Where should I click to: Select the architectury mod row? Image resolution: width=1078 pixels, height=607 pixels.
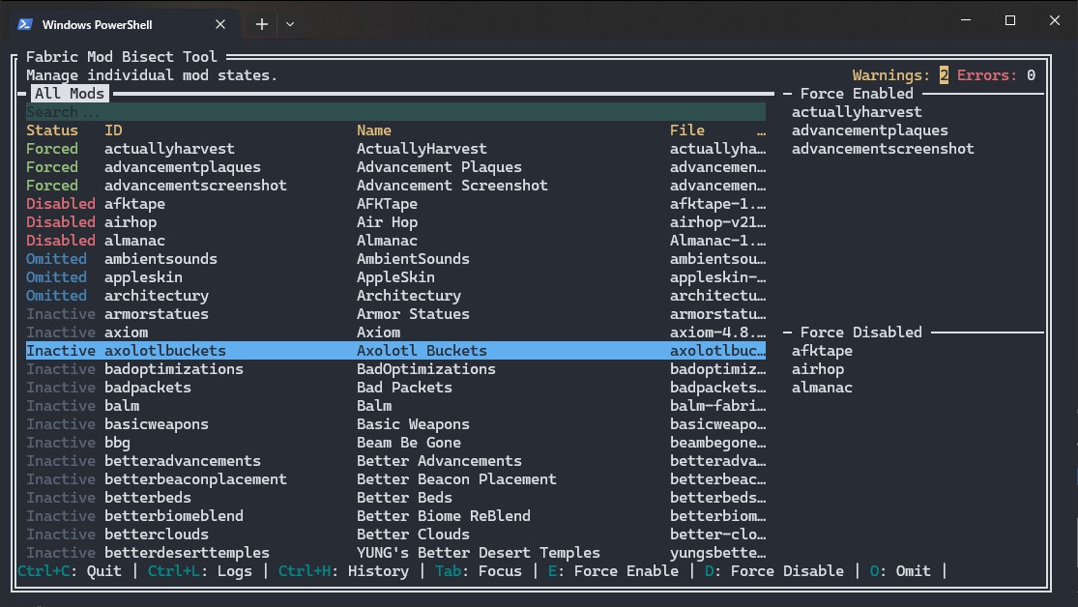tap(395, 296)
